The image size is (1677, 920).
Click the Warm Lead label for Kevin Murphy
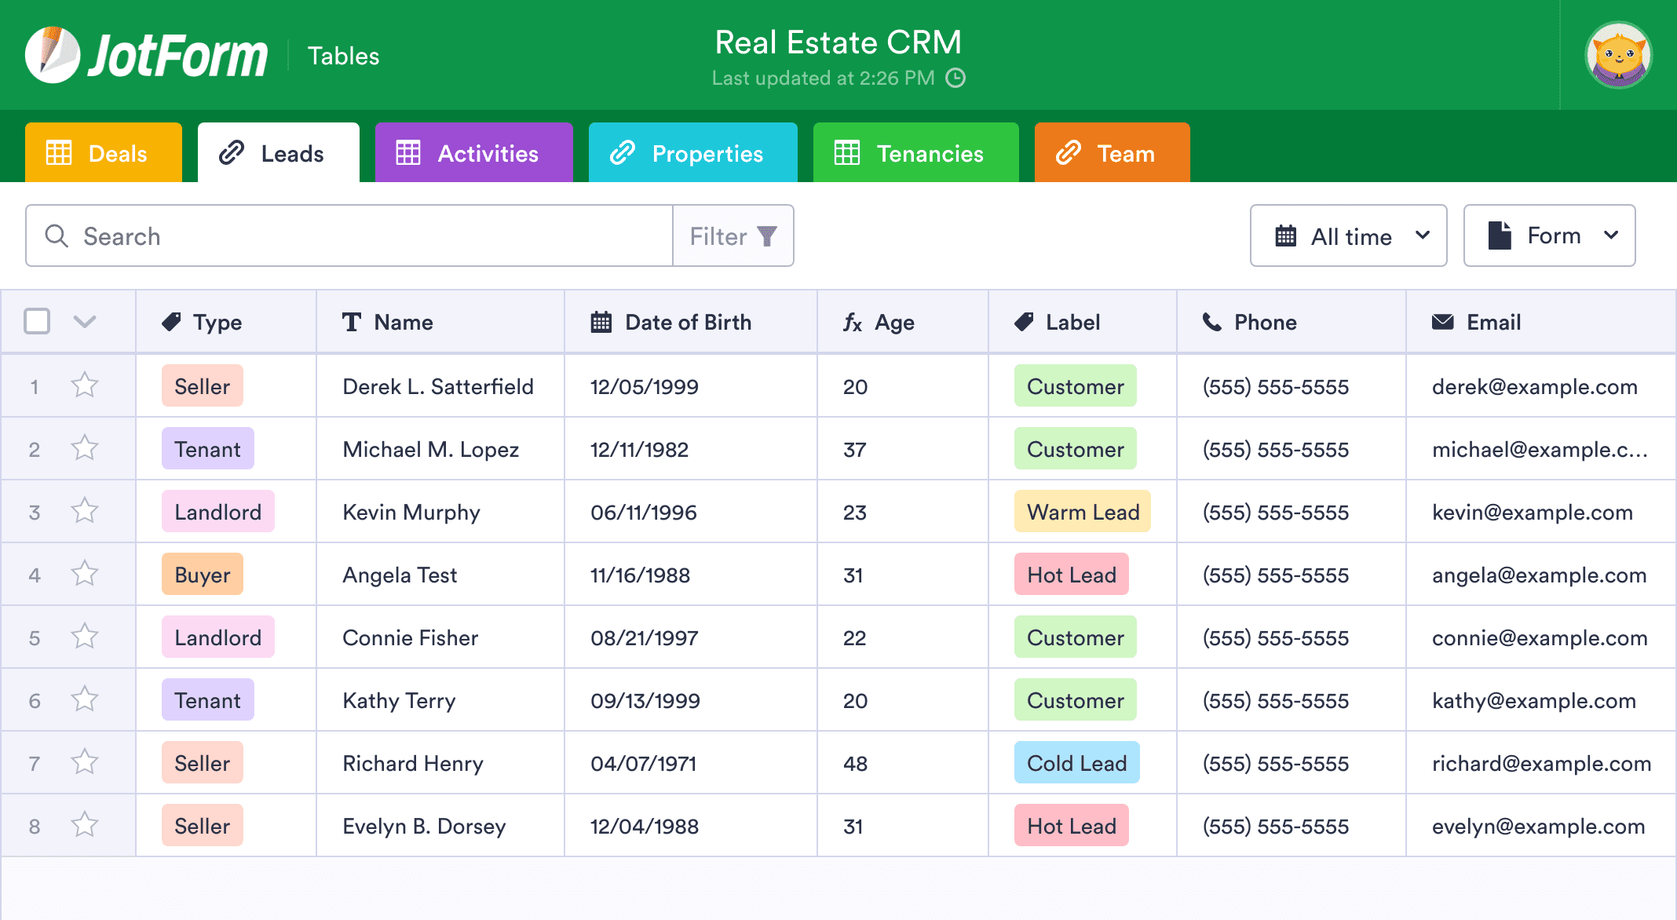click(x=1082, y=512)
